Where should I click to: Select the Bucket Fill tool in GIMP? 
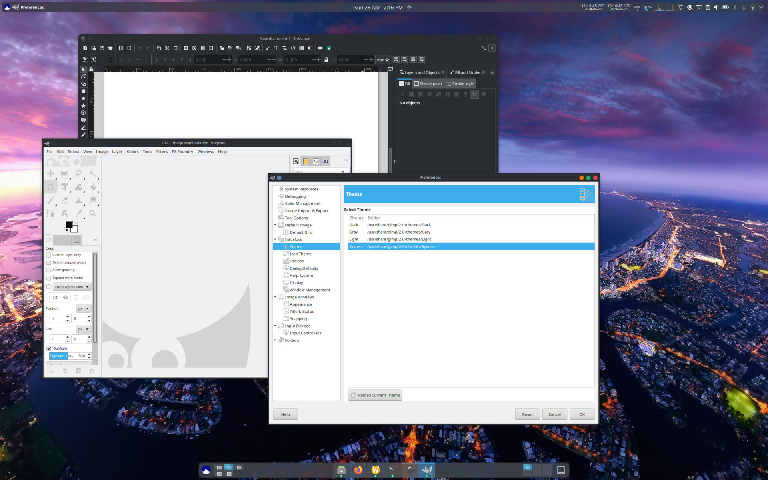(93, 187)
